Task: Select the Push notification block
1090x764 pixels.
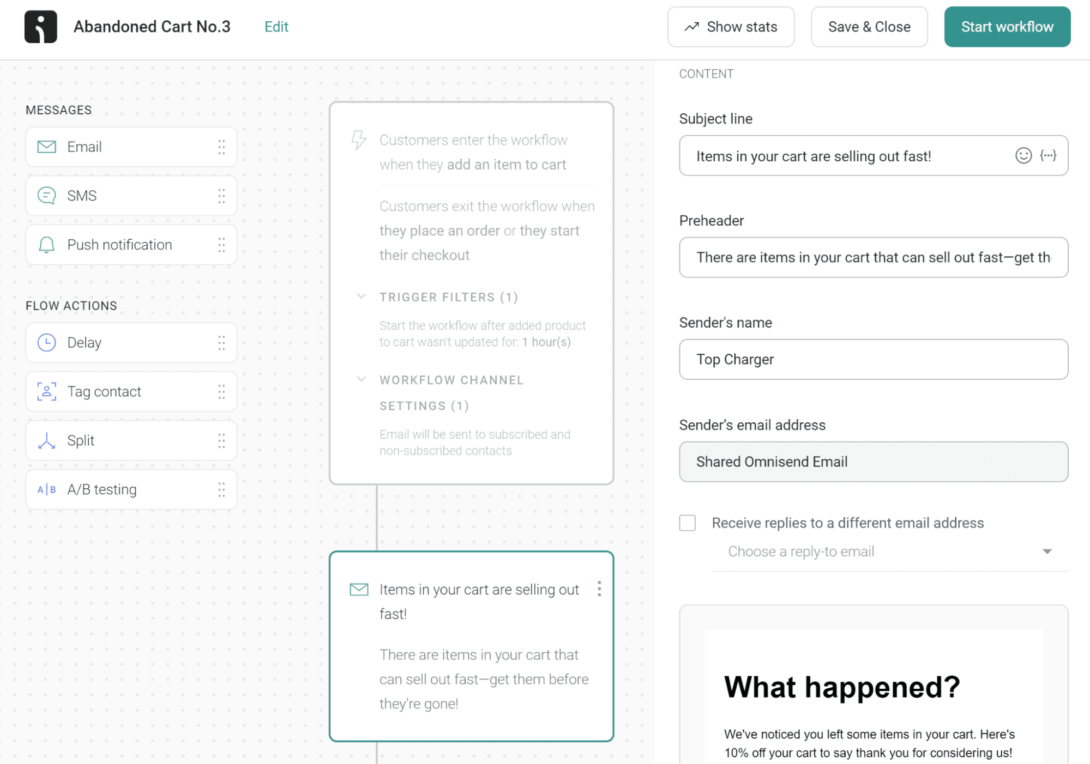Action: (131, 245)
